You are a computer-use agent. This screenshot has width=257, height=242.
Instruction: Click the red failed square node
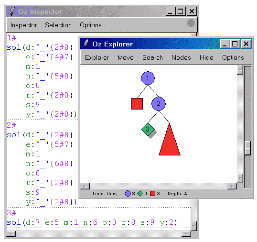pos(137,104)
